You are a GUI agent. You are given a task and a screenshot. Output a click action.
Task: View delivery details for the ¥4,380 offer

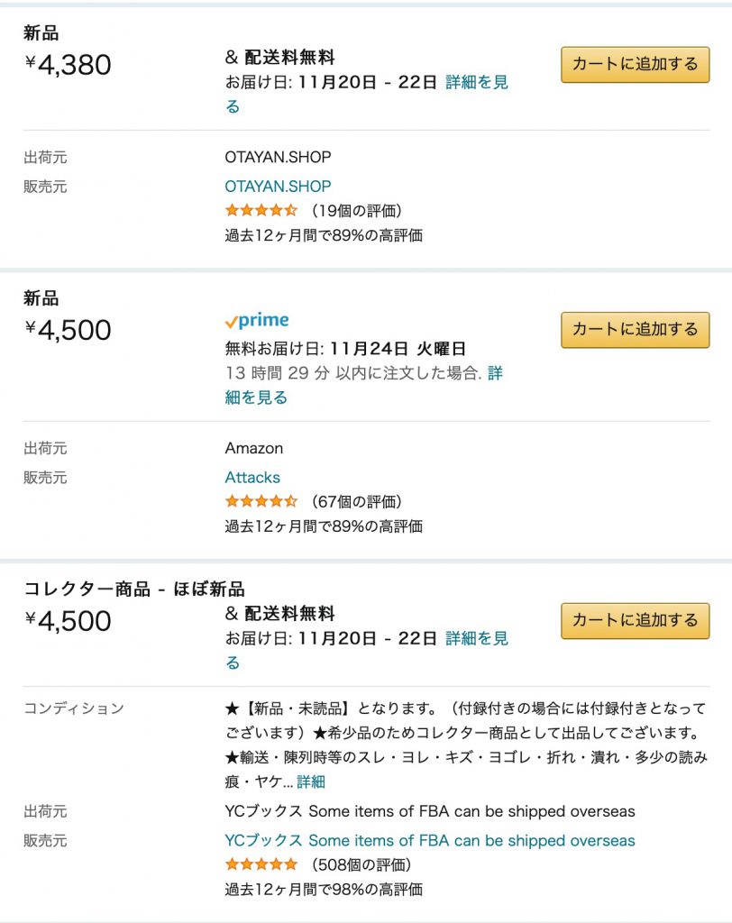(x=476, y=83)
